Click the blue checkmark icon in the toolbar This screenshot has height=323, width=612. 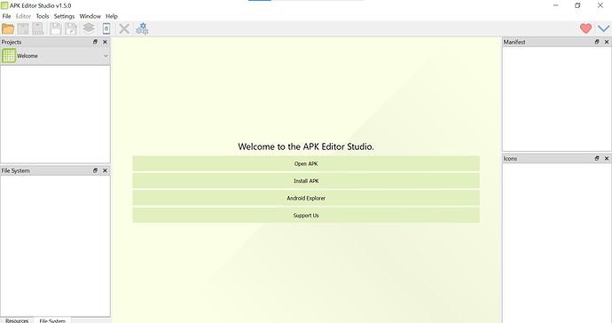click(603, 28)
